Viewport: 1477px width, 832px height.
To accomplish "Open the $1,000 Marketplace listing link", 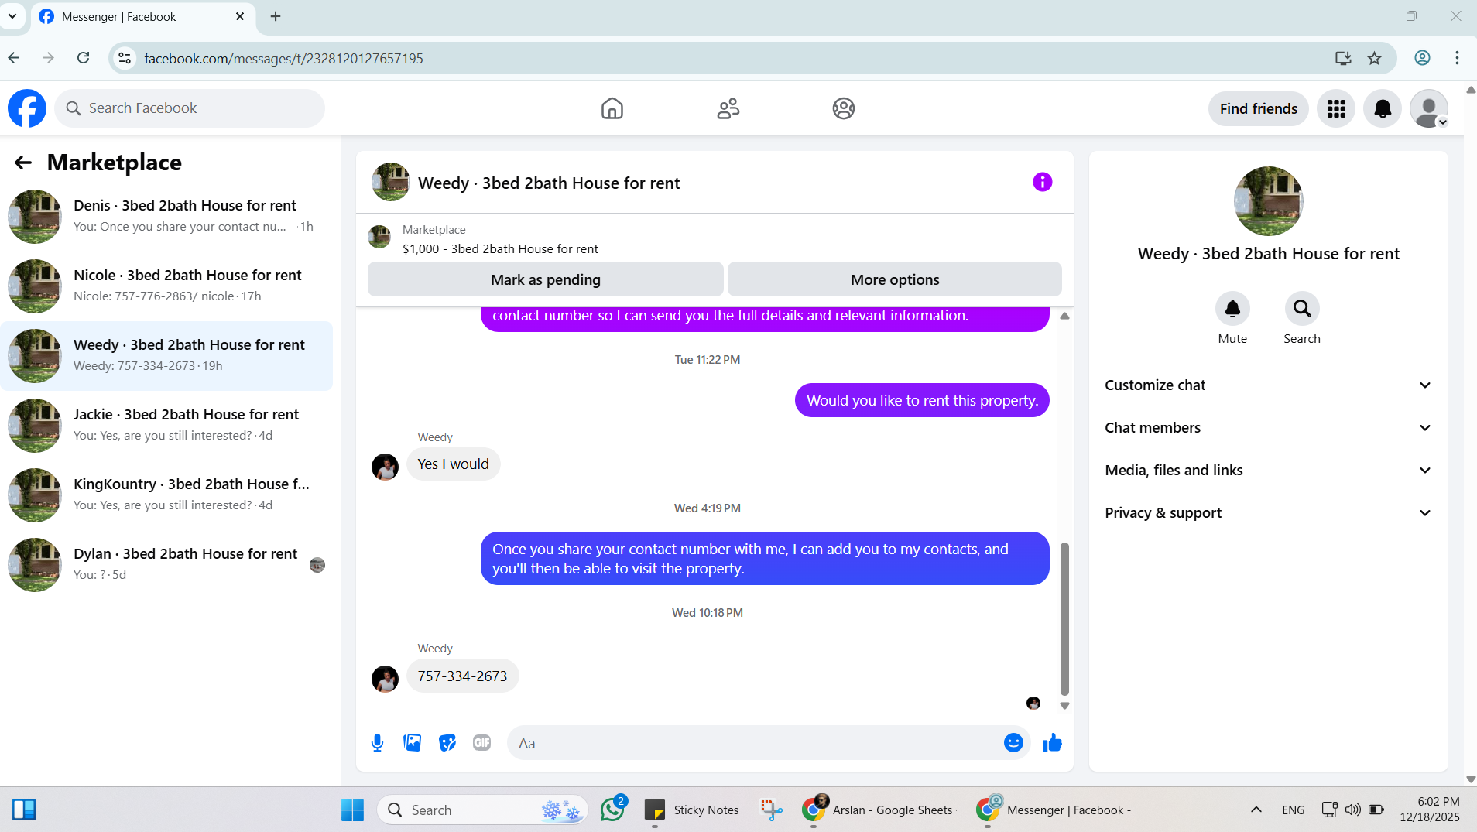I will [x=500, y=248].
